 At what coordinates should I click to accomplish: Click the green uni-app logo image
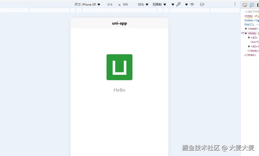click(119, 67)
